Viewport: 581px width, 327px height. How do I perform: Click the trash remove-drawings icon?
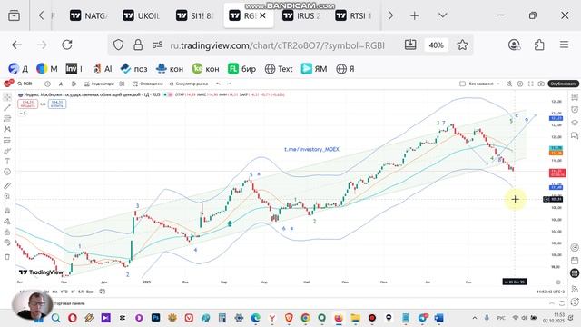pos(7,256)
